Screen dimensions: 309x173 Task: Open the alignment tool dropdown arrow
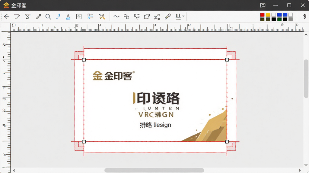[183, 16]
